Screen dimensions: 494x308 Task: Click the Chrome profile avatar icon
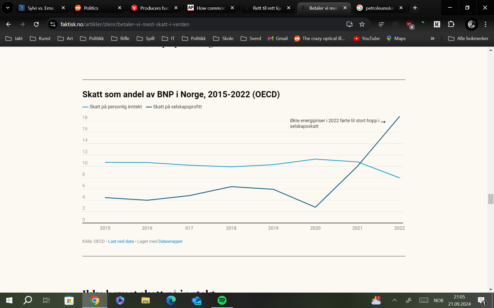tap(471, 24)
